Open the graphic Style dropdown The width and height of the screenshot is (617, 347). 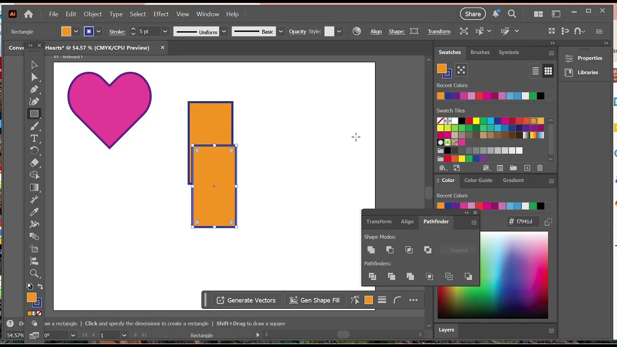click(339, 31)
